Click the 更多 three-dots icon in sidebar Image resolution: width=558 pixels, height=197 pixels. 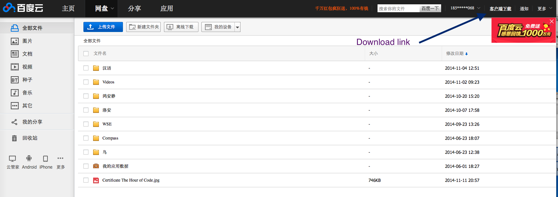click(60, 158)
